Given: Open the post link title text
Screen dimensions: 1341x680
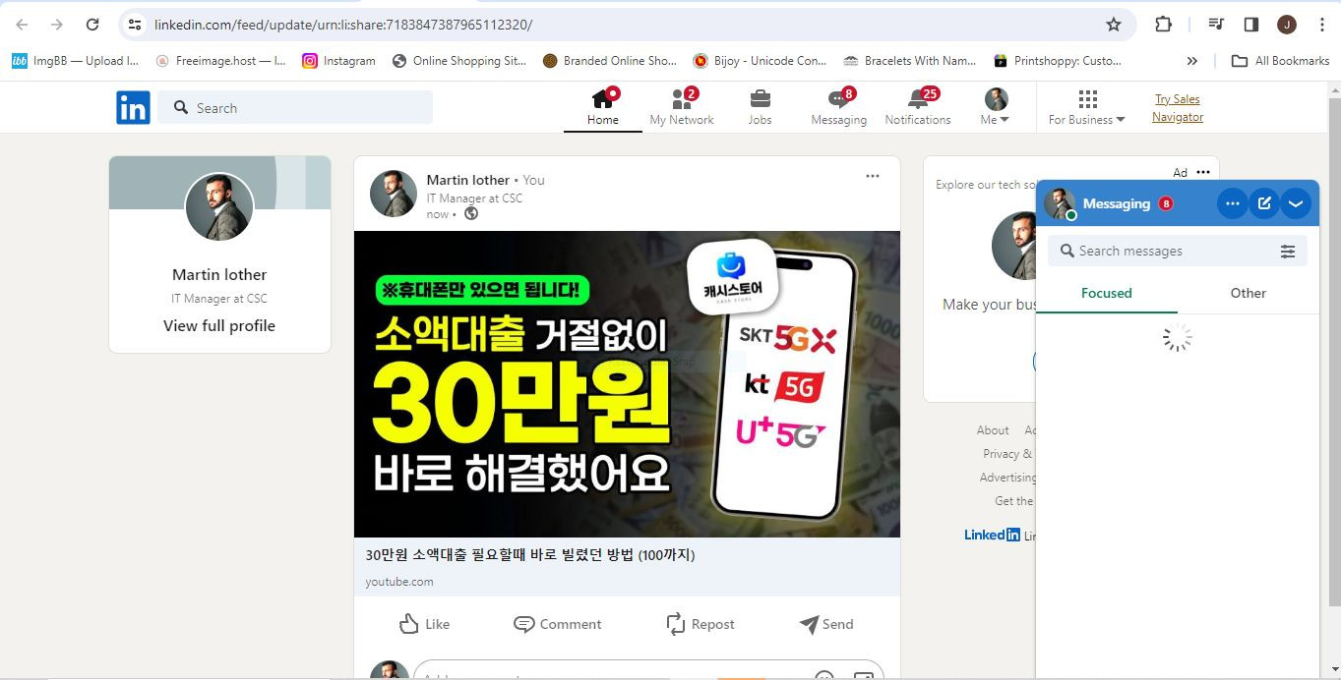Looking at the screenshot, I should 530,555.
